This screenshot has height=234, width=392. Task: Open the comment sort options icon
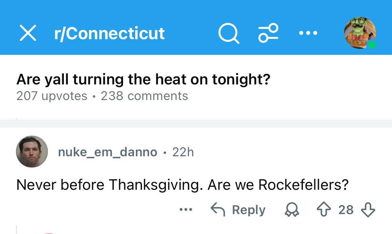tap(268, 33)
